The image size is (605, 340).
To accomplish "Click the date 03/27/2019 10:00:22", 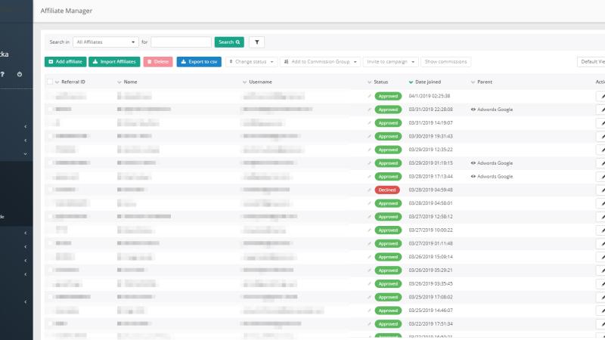I will click(x=430, y=230).
